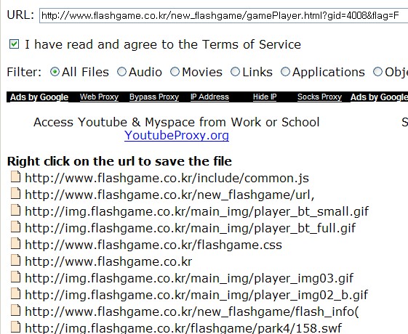Select the Audio filter radio button
This screenshot has width=408, height=334.
[x=121, y=72]
